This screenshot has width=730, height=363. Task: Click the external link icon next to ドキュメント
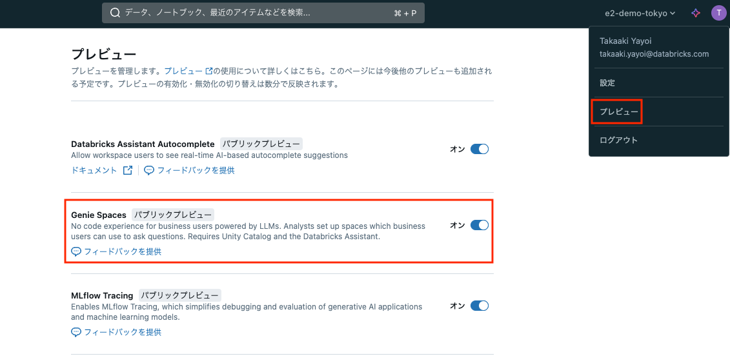click(x=128, y=171)
